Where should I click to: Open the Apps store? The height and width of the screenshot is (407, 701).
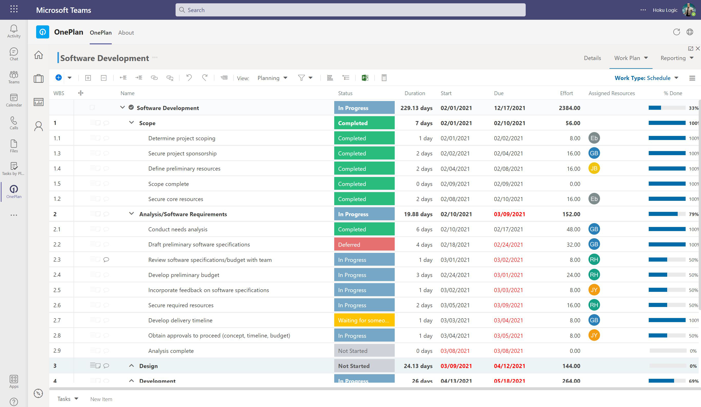[14, 381]
